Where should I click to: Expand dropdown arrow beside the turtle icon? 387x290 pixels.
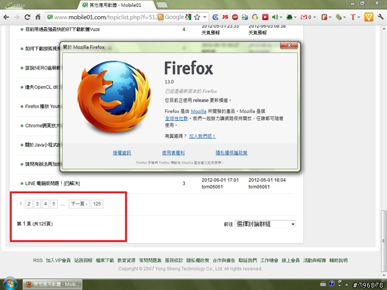[x=296, y=18]
